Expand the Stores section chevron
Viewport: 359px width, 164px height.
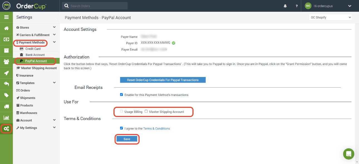tap(54, 27)
